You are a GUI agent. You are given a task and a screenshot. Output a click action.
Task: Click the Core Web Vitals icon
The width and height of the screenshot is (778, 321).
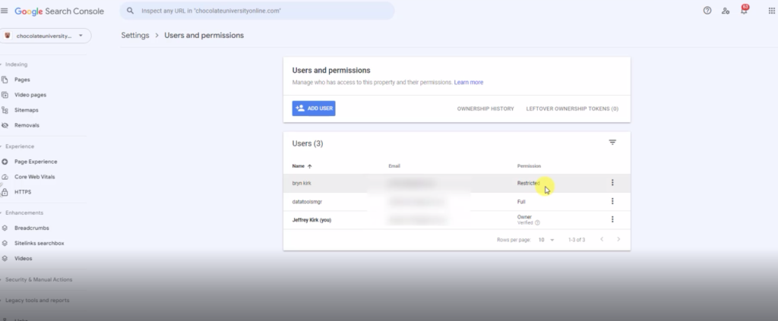(5, 177)
